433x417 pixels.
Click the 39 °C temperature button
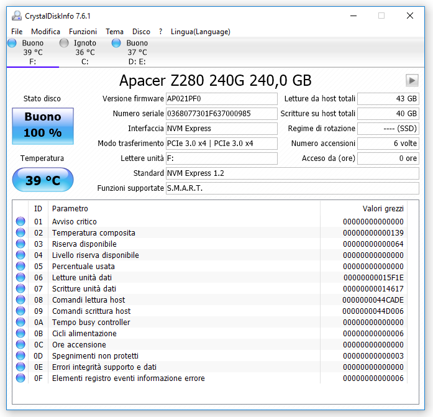click(x=43, y=180)
